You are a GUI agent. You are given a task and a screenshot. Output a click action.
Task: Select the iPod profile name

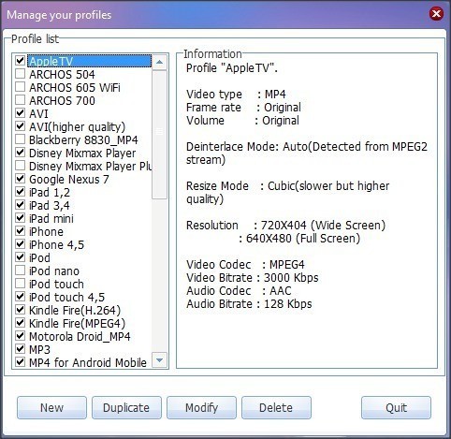39,257
